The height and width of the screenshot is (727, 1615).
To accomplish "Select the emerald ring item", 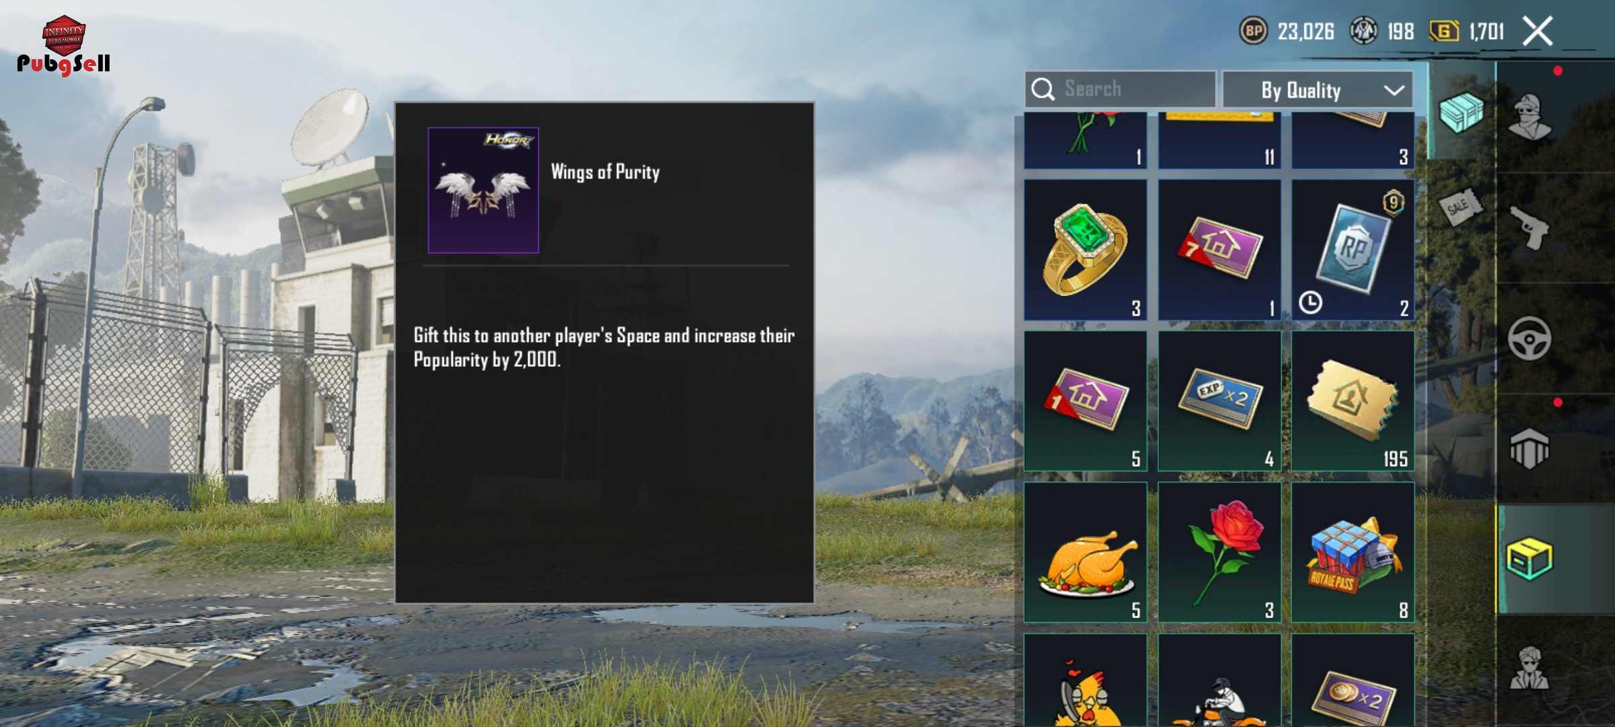I will point(1085,250).
